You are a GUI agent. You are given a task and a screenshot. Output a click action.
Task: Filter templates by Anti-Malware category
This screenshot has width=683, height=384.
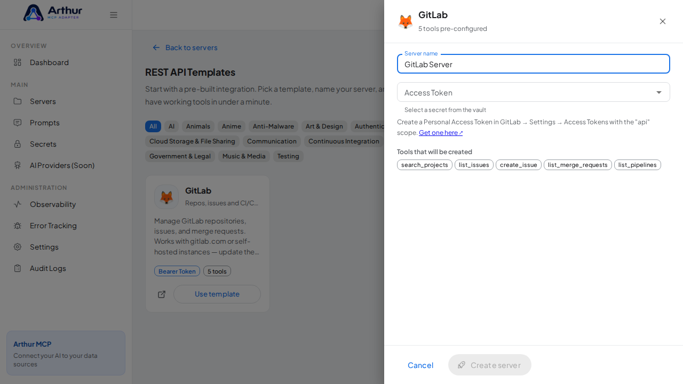[x=273, y=126]
